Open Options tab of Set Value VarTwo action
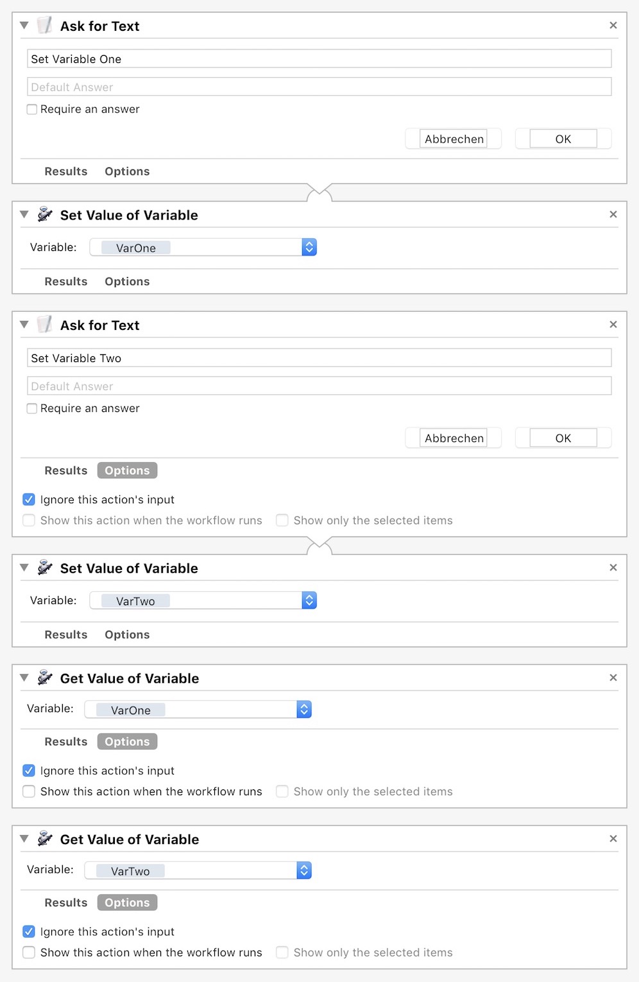 (x=127, y=635)
